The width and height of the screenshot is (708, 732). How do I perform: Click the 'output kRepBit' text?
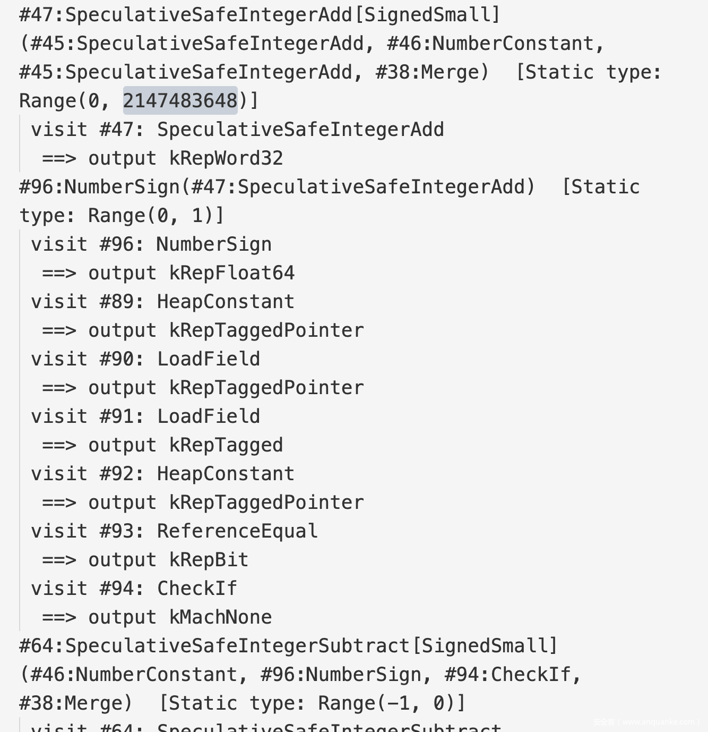(168, 560)
